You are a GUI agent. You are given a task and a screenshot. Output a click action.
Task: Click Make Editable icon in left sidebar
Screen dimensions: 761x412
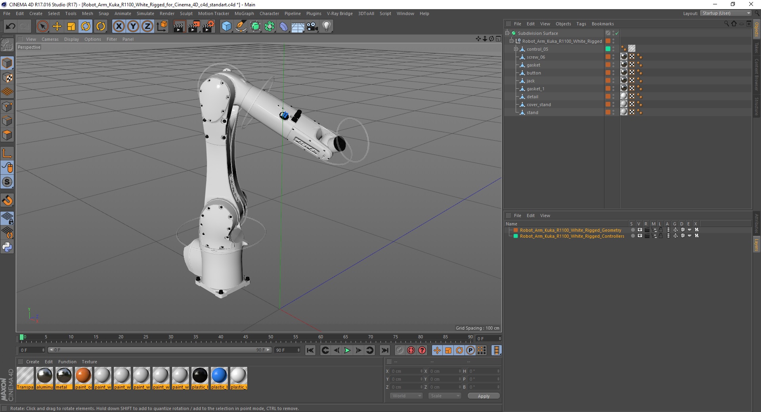(7, 45)
